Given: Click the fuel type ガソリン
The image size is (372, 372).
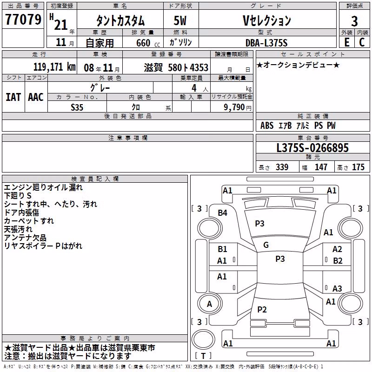Looking at the screenshot, I should pyautogui.click(x=180, y=42).
